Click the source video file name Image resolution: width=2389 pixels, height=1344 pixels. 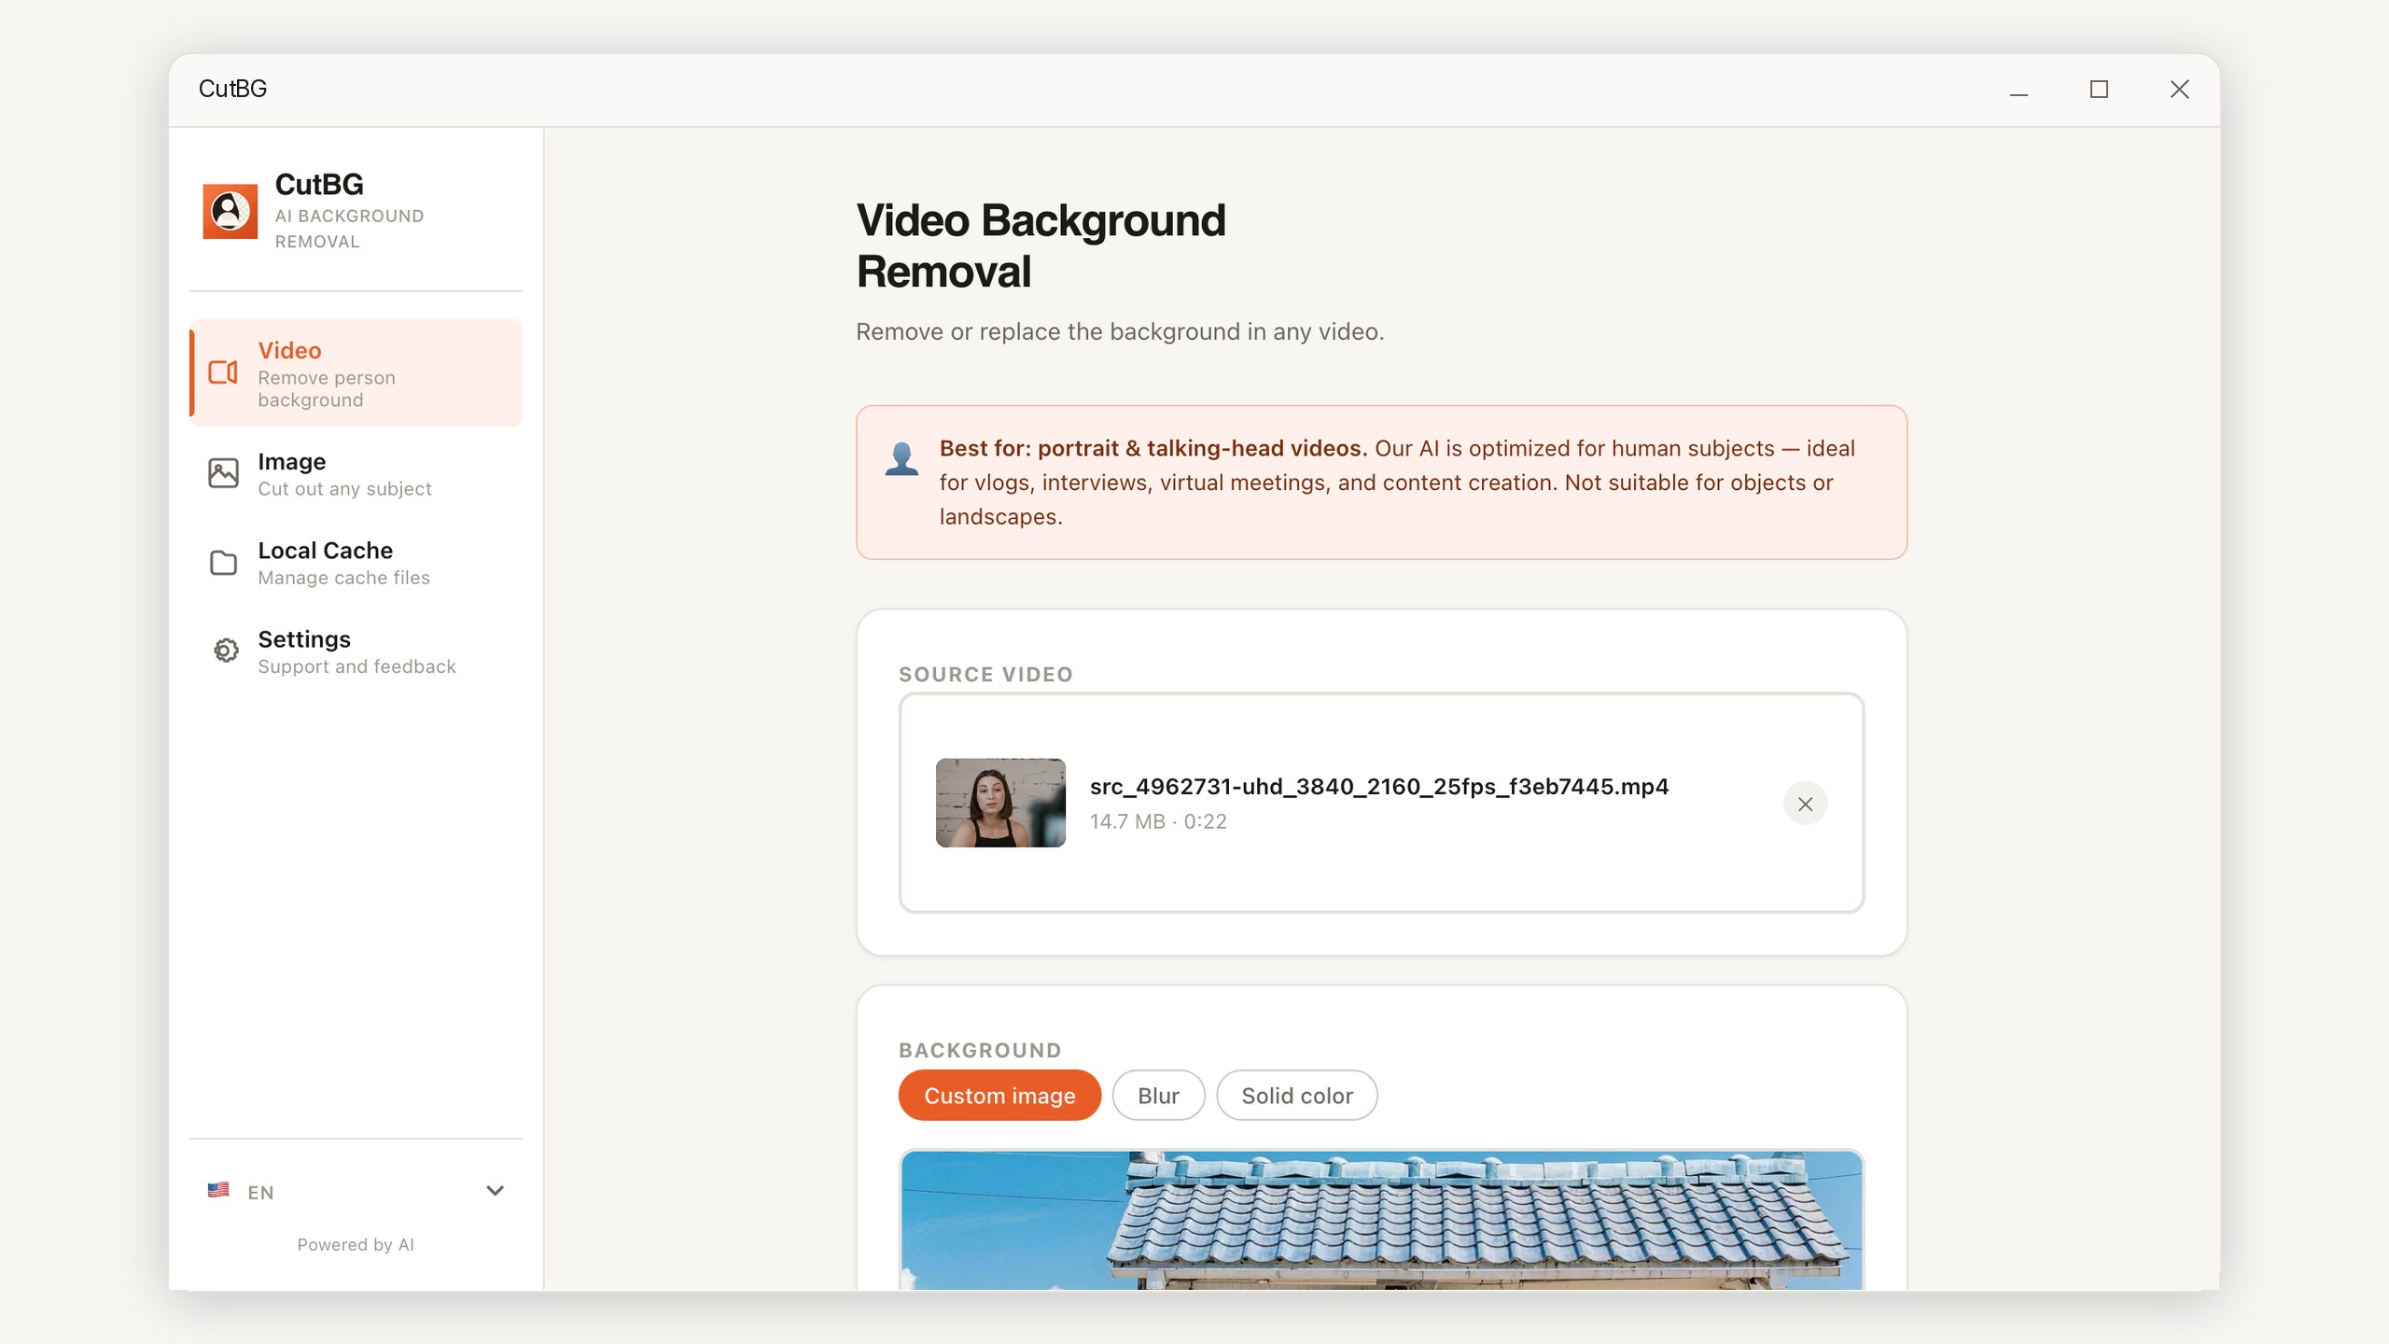pos(1379,787)
